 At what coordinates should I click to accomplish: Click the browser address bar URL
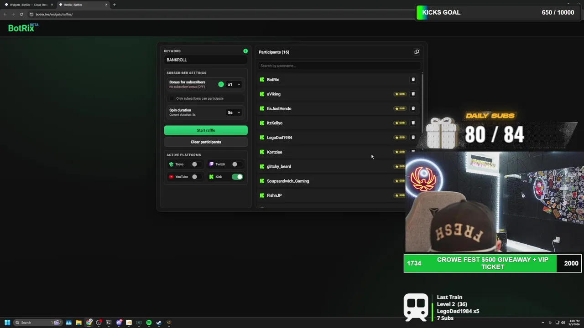[54, 14]
